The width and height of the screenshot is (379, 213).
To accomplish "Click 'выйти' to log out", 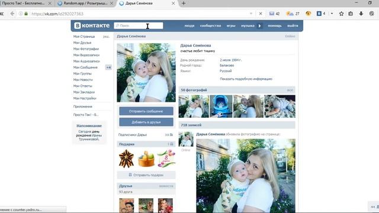I will (x=293, y=25).
